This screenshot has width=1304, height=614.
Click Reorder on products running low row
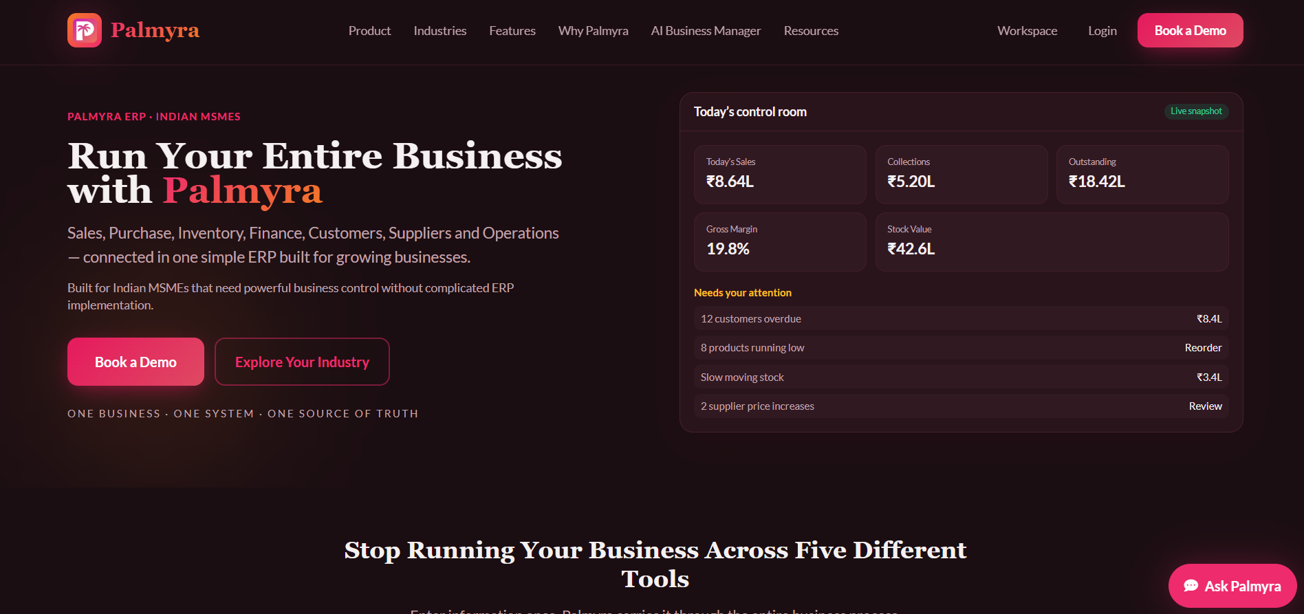coord(1203,348)
